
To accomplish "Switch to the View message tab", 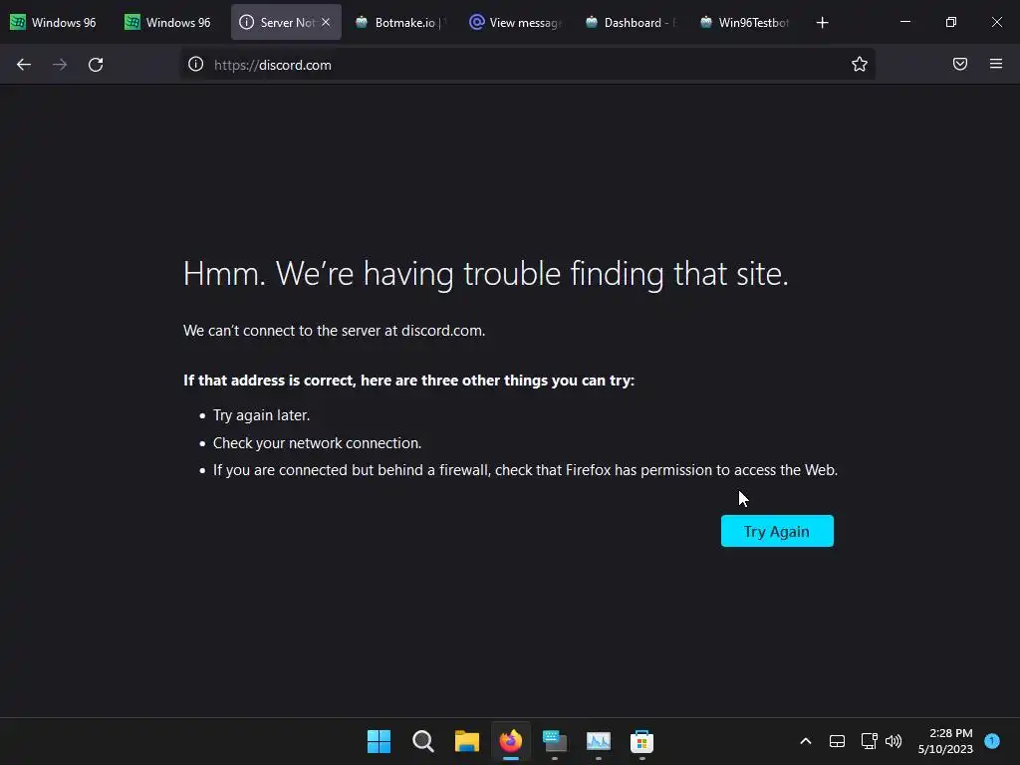I will (513, 22).
